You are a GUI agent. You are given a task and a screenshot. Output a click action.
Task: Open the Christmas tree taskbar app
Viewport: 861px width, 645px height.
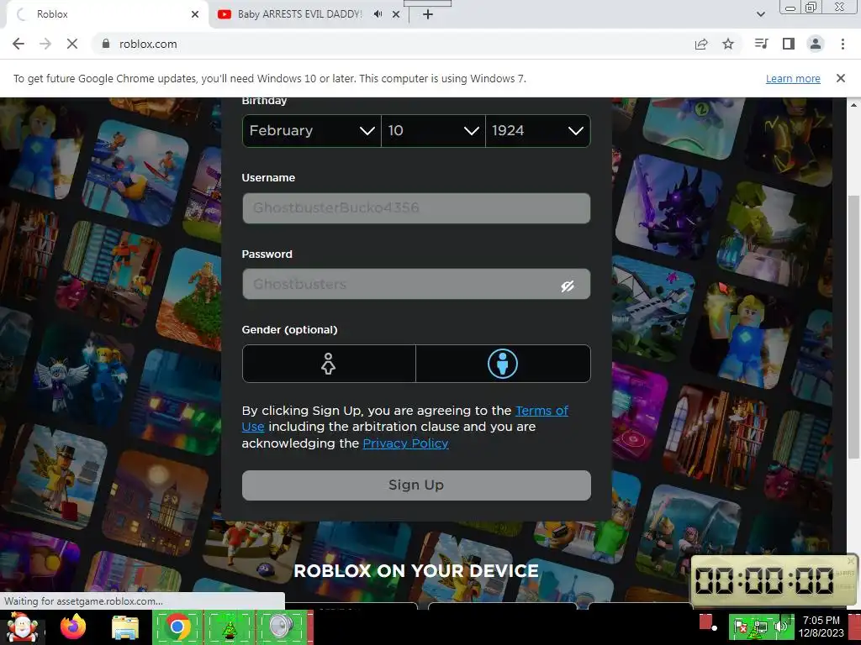(x=229, y=627)
